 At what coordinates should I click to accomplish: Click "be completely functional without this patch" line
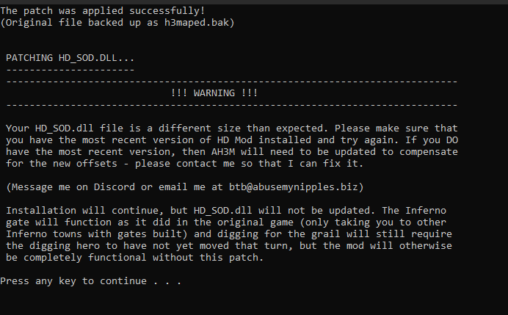click(x=135, y=257)
